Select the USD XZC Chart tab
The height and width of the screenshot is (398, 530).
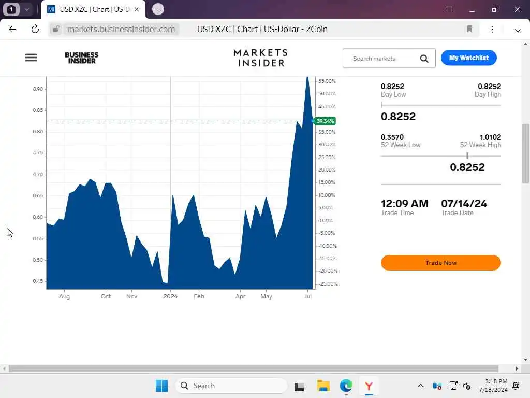[94, 9]
